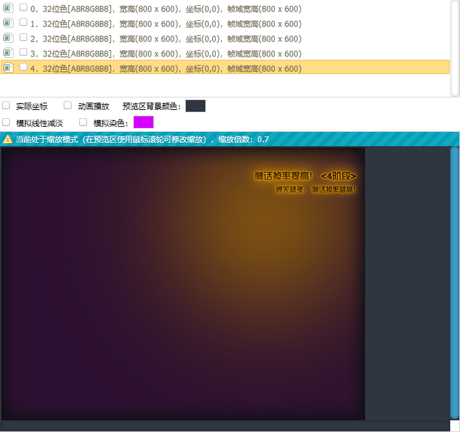Check the checkbox for frame 0

pyautogui.click(x=23, y=8)
